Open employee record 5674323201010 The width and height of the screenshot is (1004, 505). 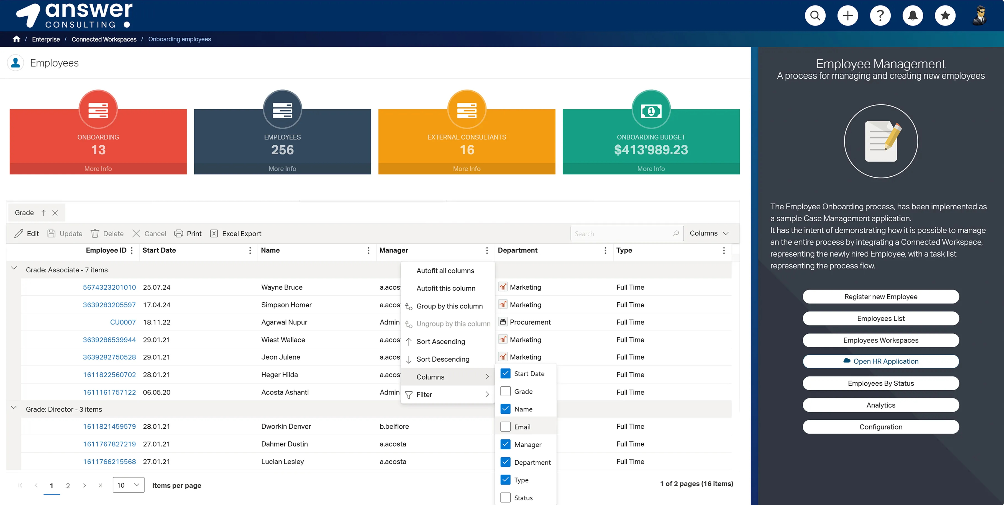[109, 287]
